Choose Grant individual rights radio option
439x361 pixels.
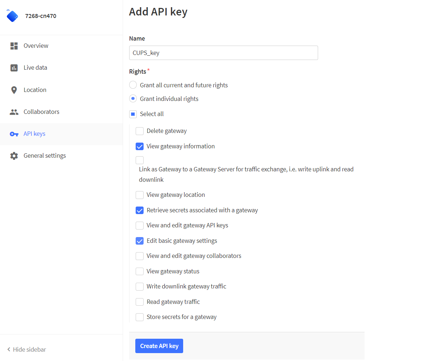133,99
